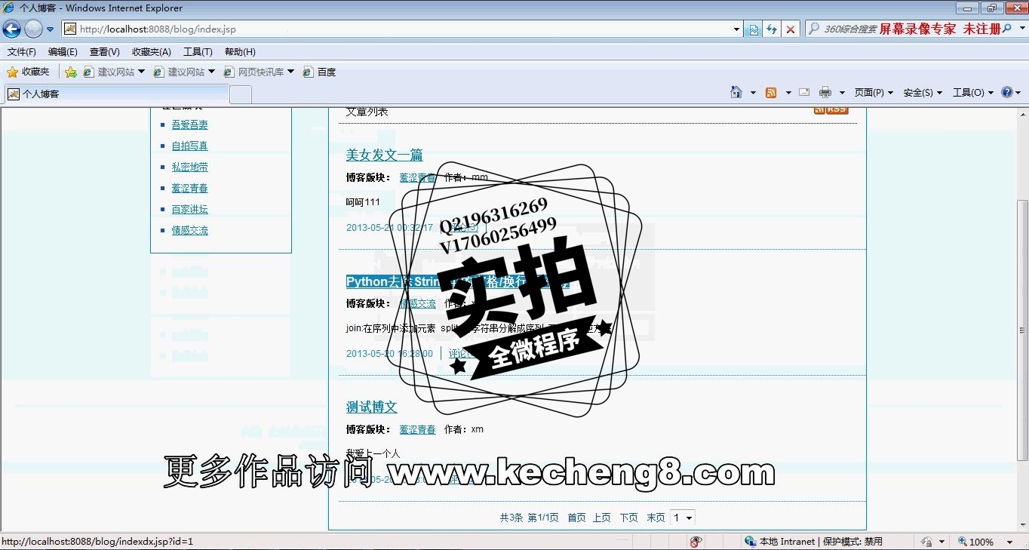The image size is (1029, 550).
Task: Click the RSS badge beside 文章列表
Action: (831, 110)
